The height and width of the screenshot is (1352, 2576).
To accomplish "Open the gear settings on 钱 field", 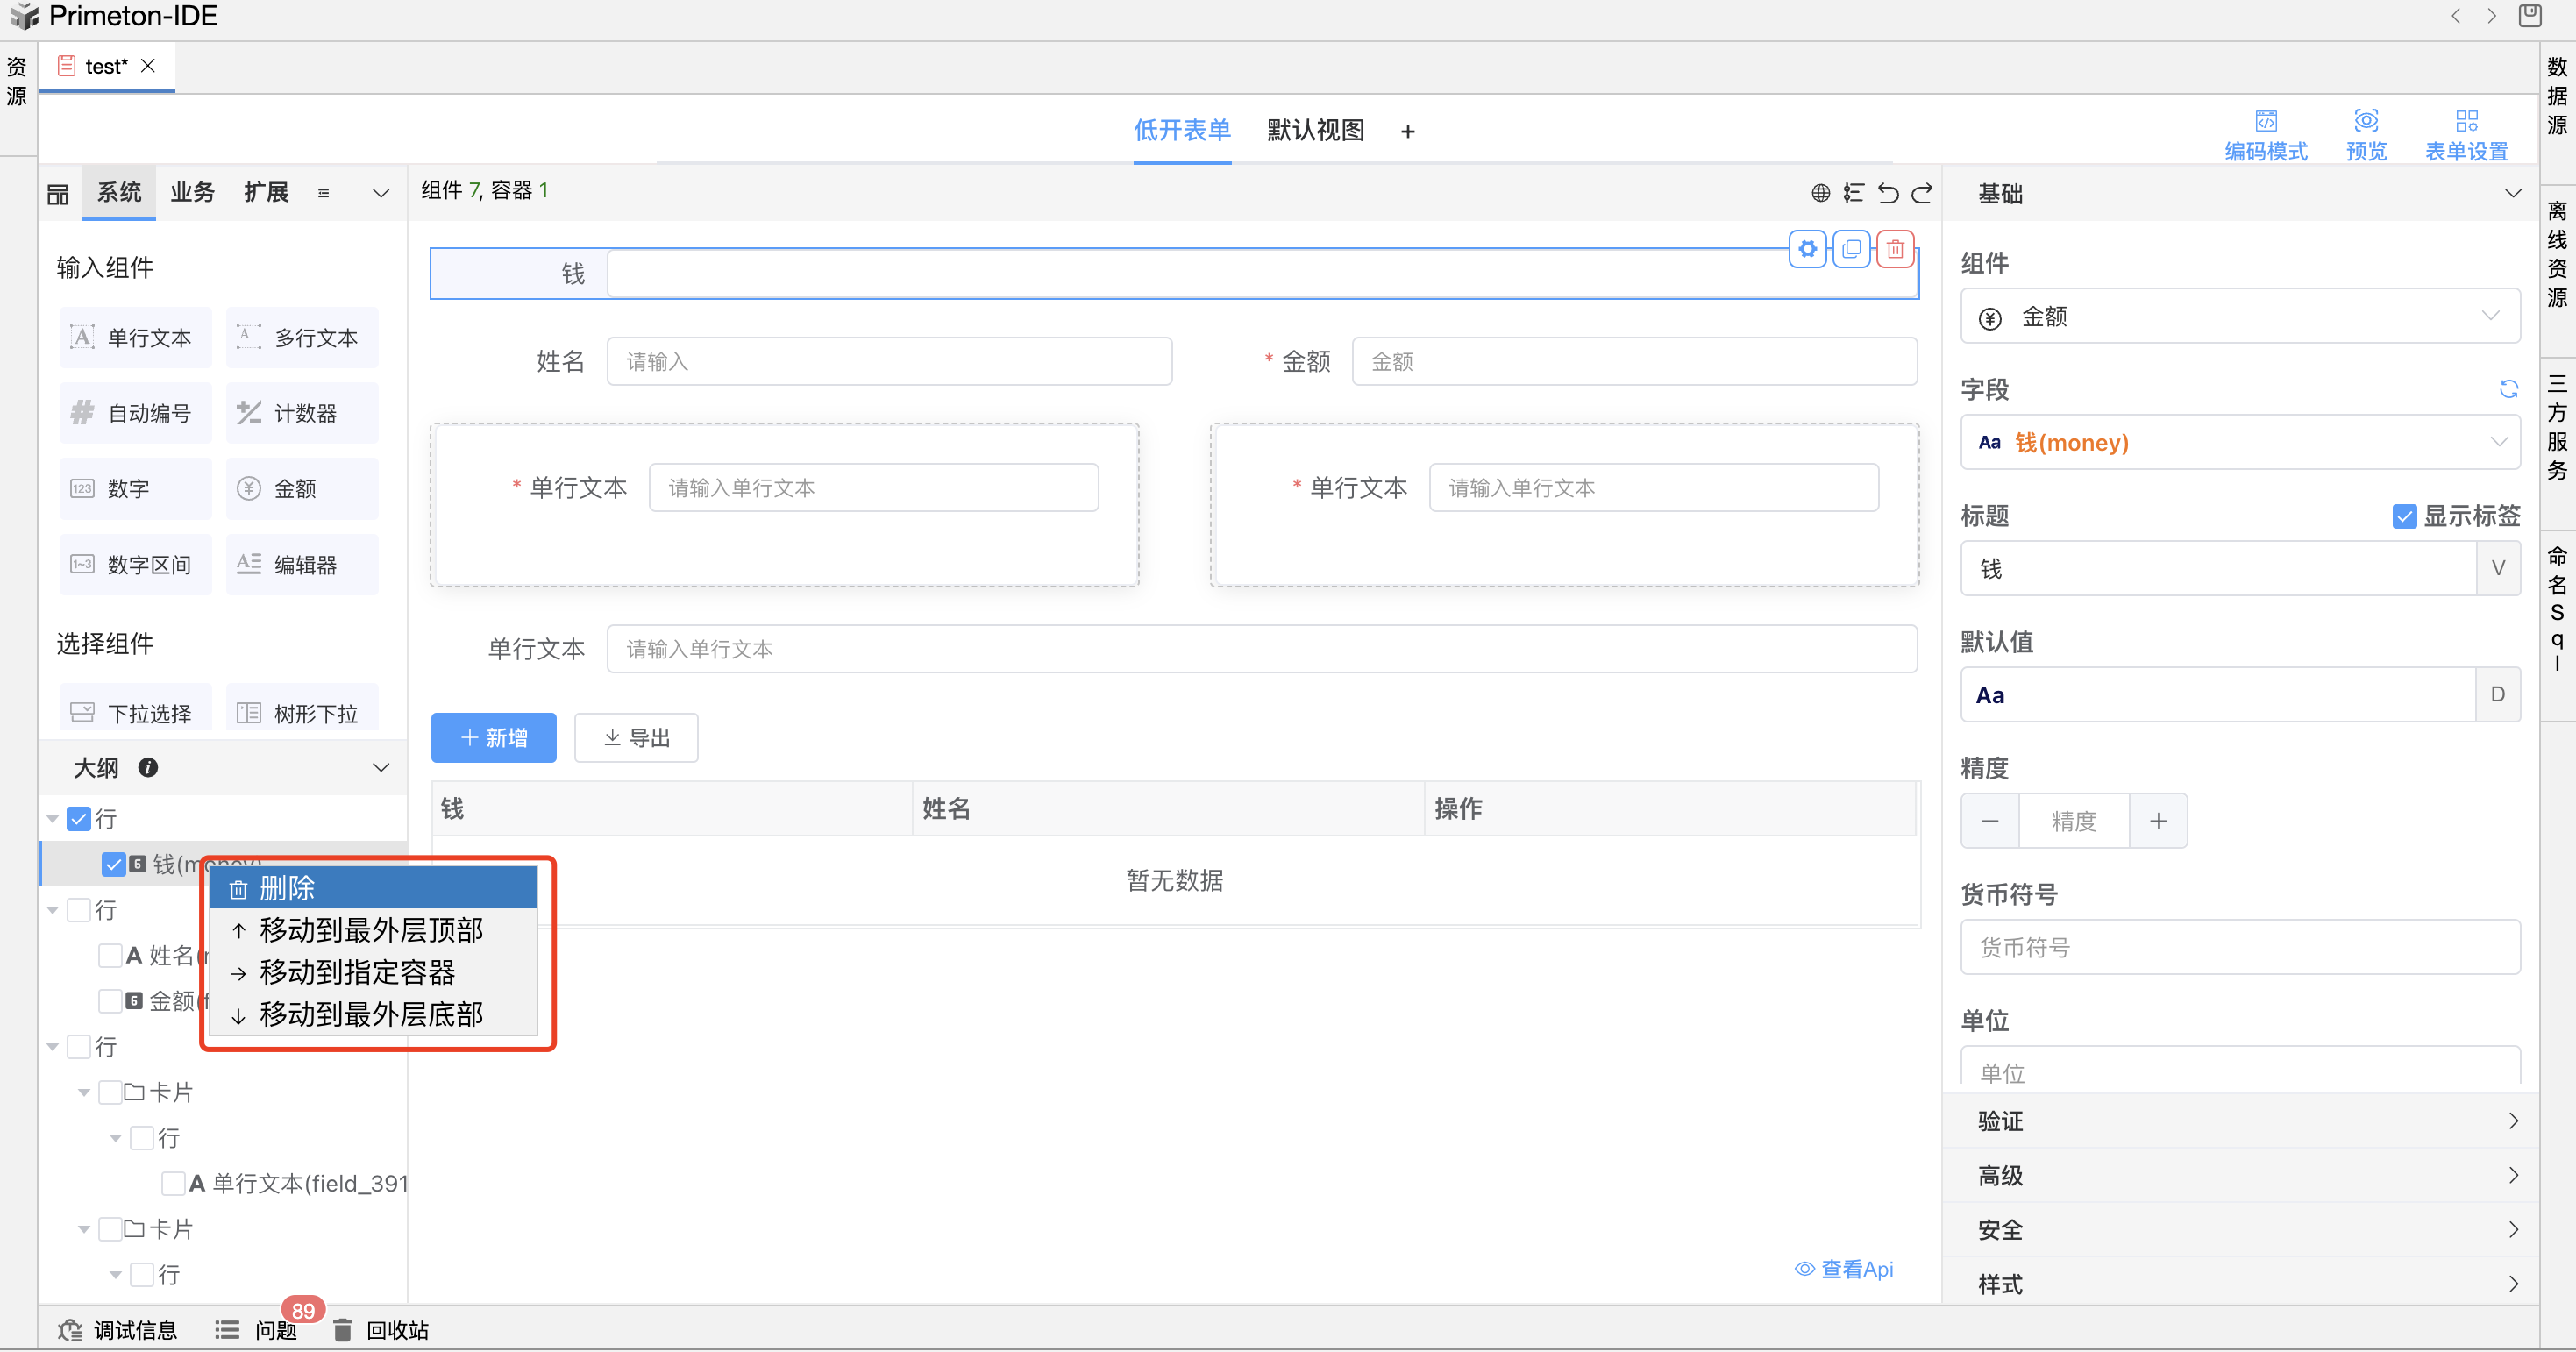I will pyautogui.click(x=1807, y=249).
